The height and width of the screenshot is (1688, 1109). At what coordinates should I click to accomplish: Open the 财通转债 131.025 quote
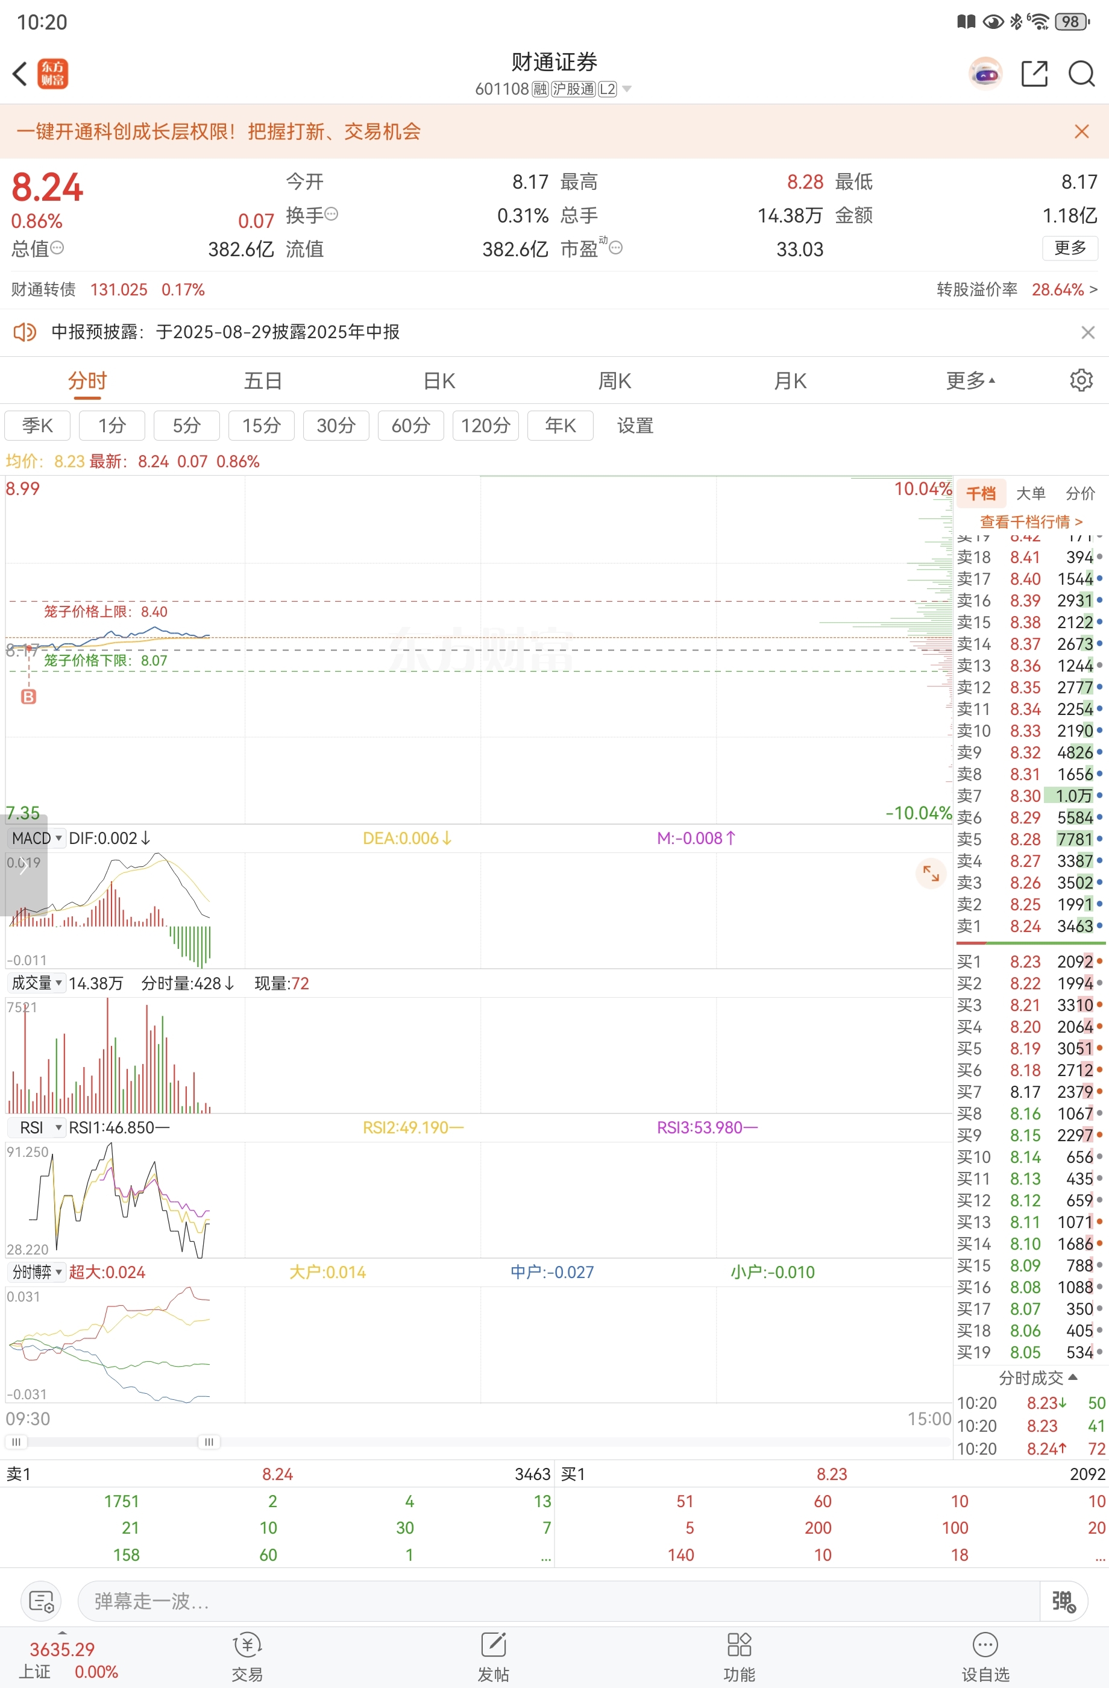coord(108,289)
